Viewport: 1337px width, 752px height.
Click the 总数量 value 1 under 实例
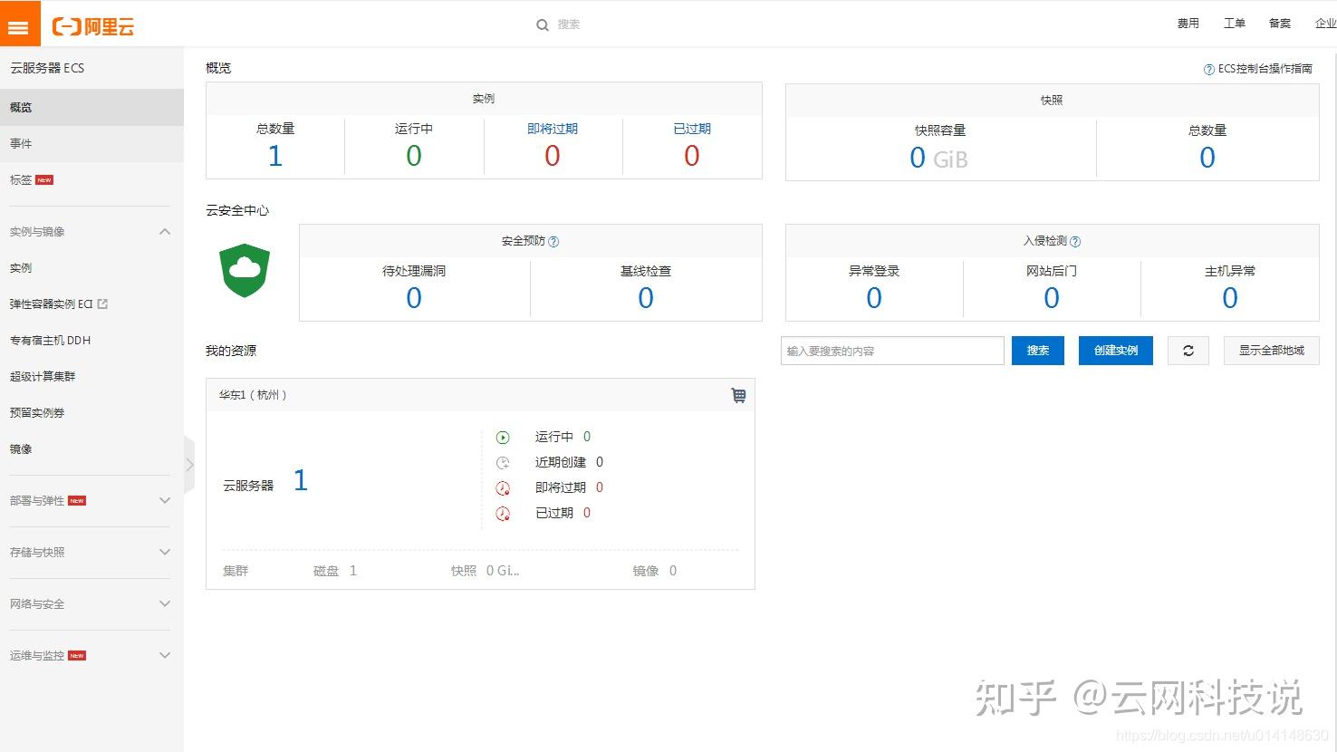[275, 156]
